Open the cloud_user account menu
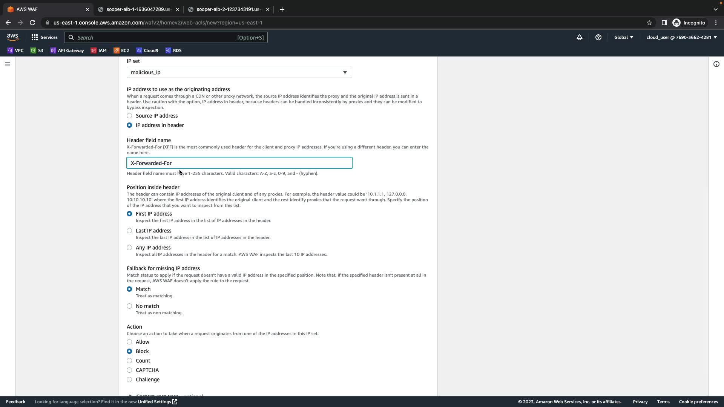Image resolution: width=724 pixels, height=407 pixels. pyautogui.click(x=681, y=37)
